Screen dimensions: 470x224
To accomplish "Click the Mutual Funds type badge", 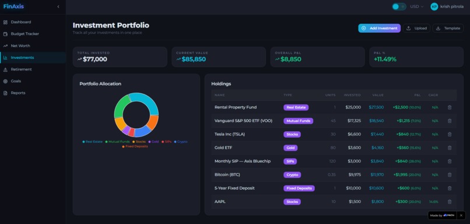I will [298, 121].
